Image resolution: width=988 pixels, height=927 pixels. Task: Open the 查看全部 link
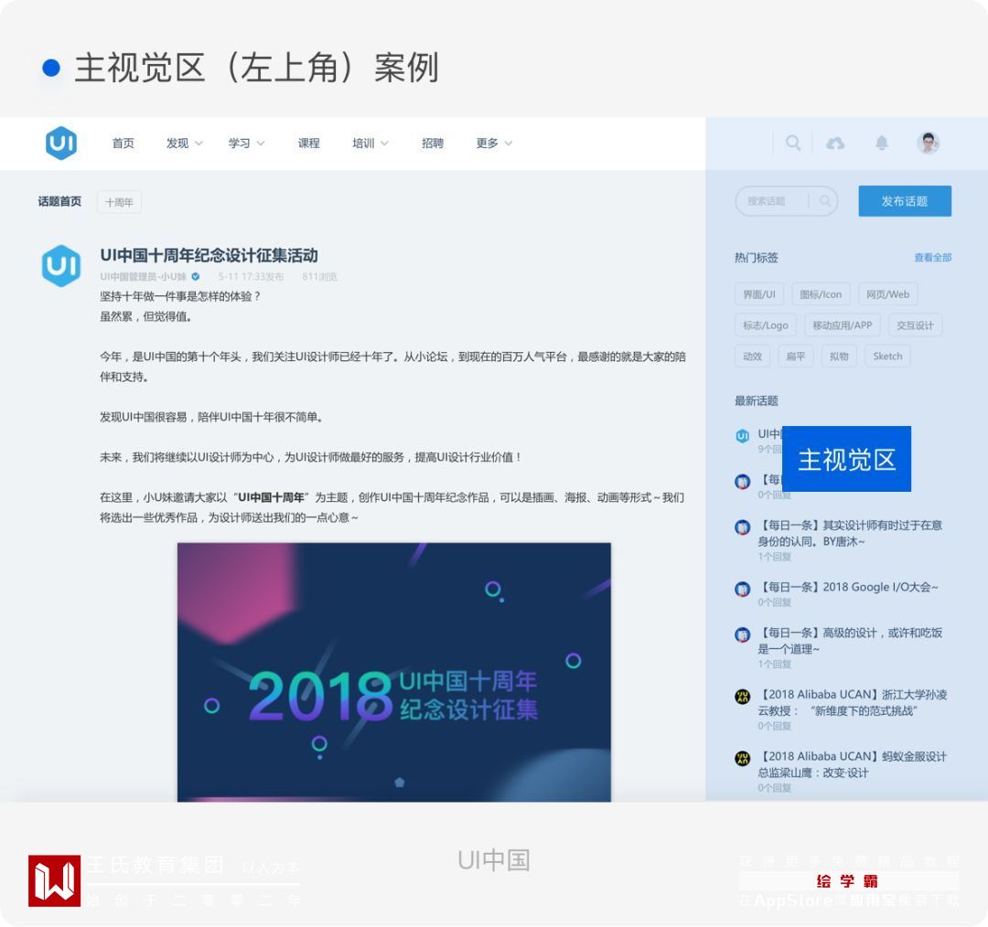tap(932, 258)
